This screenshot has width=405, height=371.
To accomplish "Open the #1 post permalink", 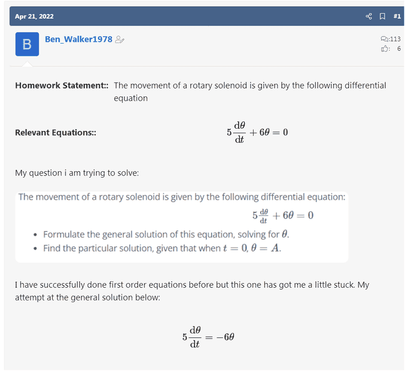I will coord(397,16).
